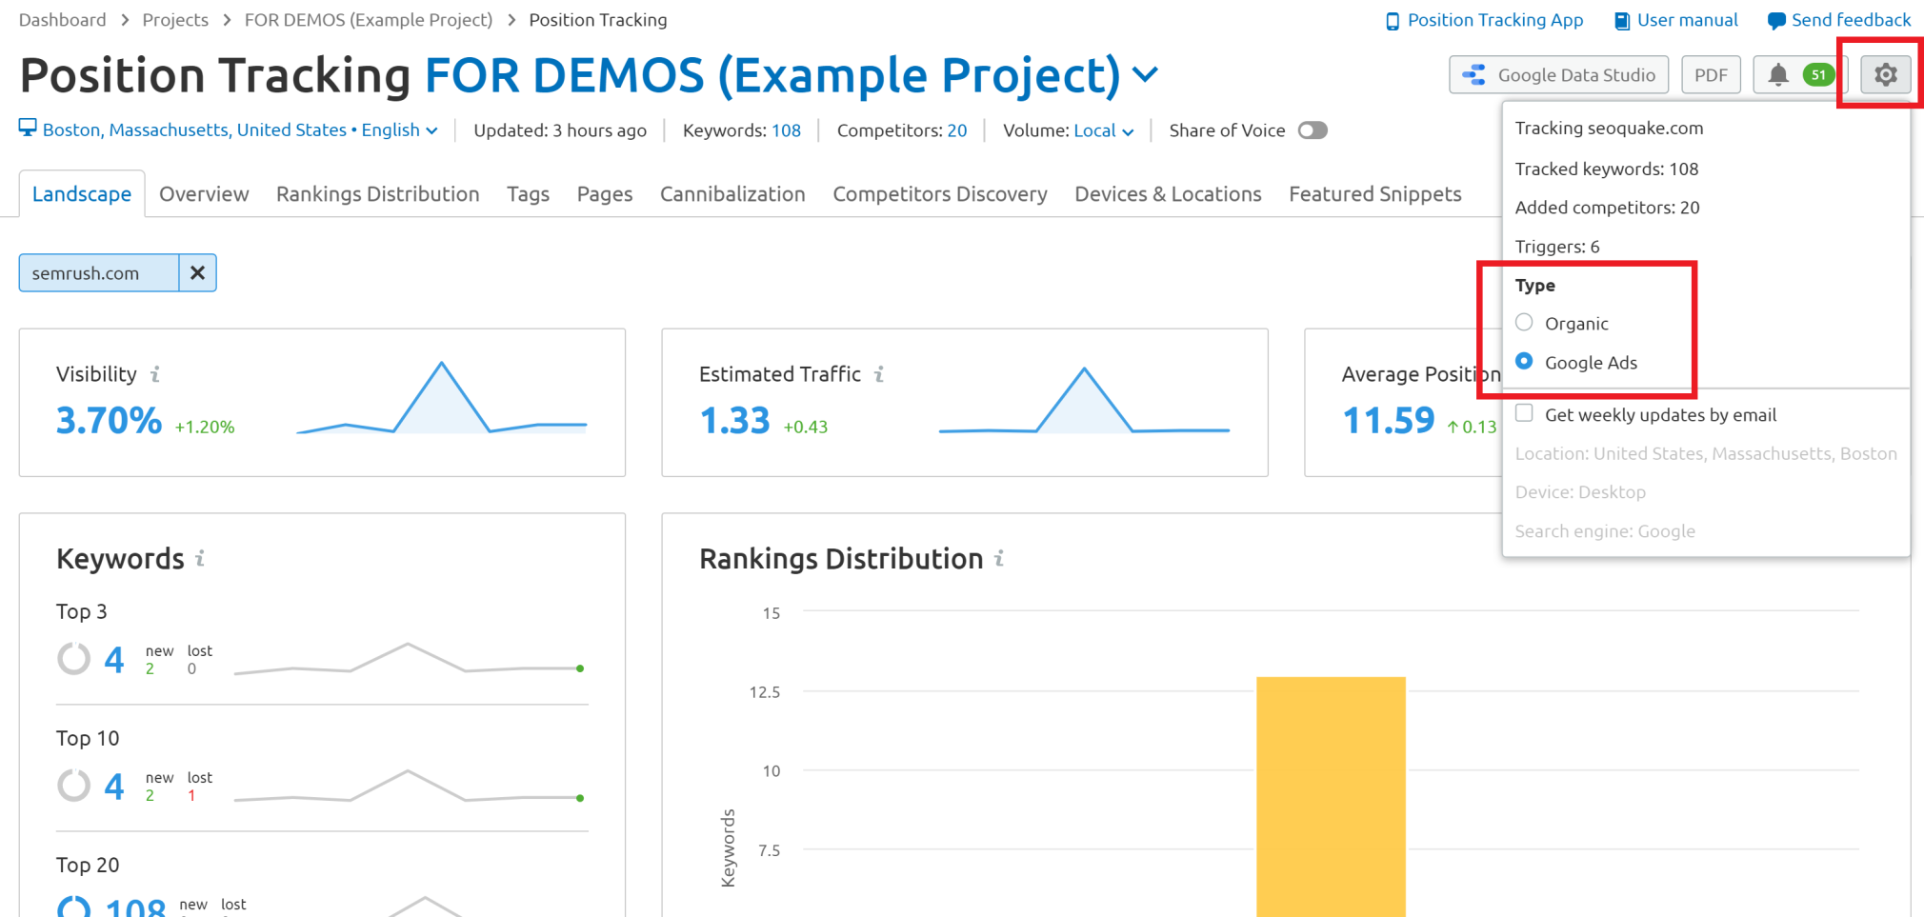Click 'Tracked keywords: 108' in panel

click(1607, 169)
